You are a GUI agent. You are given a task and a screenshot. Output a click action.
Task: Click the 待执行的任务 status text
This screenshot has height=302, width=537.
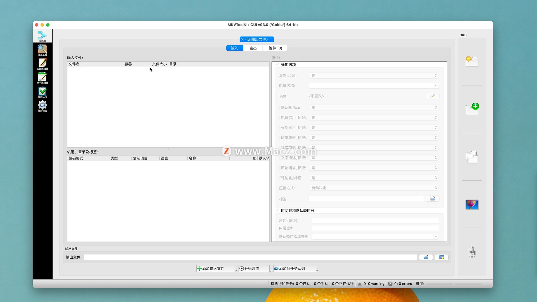point(312,284)
